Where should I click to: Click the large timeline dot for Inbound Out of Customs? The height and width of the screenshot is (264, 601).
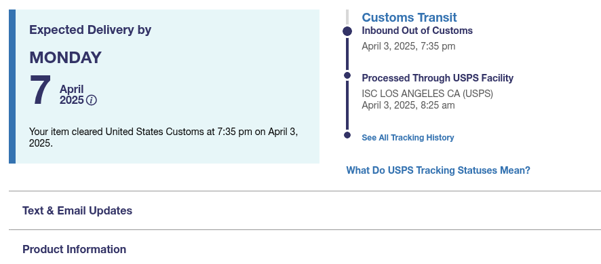pyautogui.click(x=347, y=31)
